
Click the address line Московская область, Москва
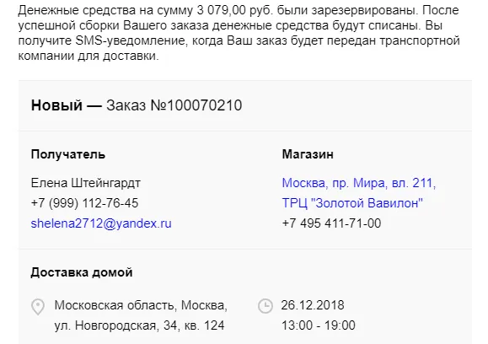[x=141, y=305]
